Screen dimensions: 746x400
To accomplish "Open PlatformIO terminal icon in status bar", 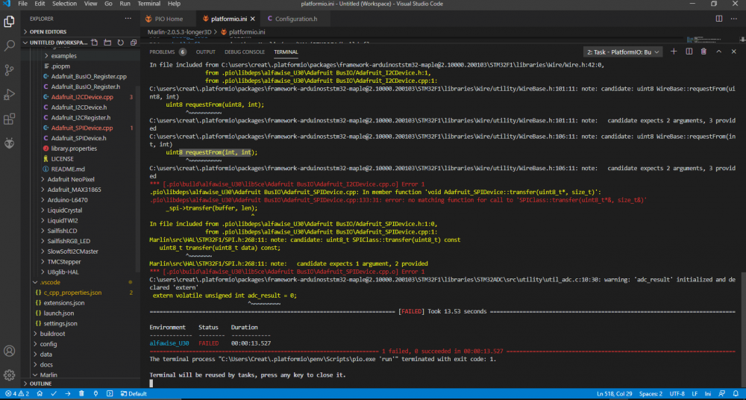I will point(110,394).
